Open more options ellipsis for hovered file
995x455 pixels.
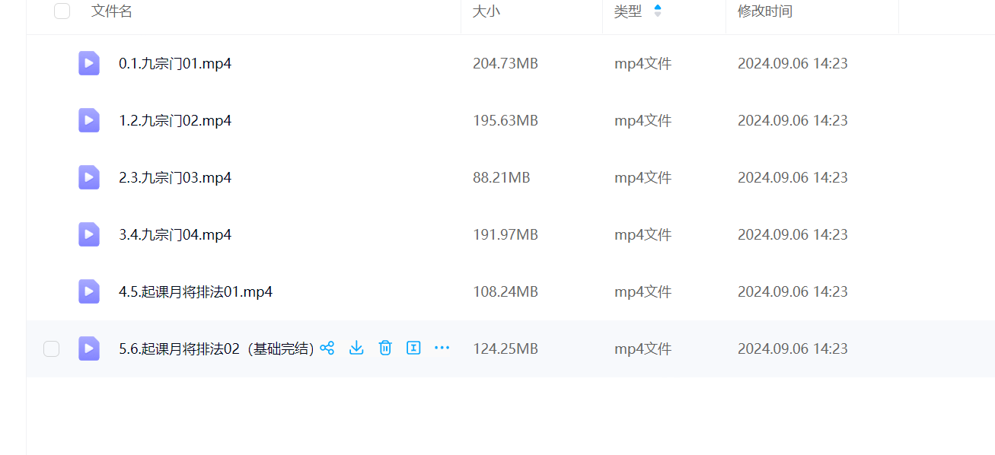pos(442,348)
